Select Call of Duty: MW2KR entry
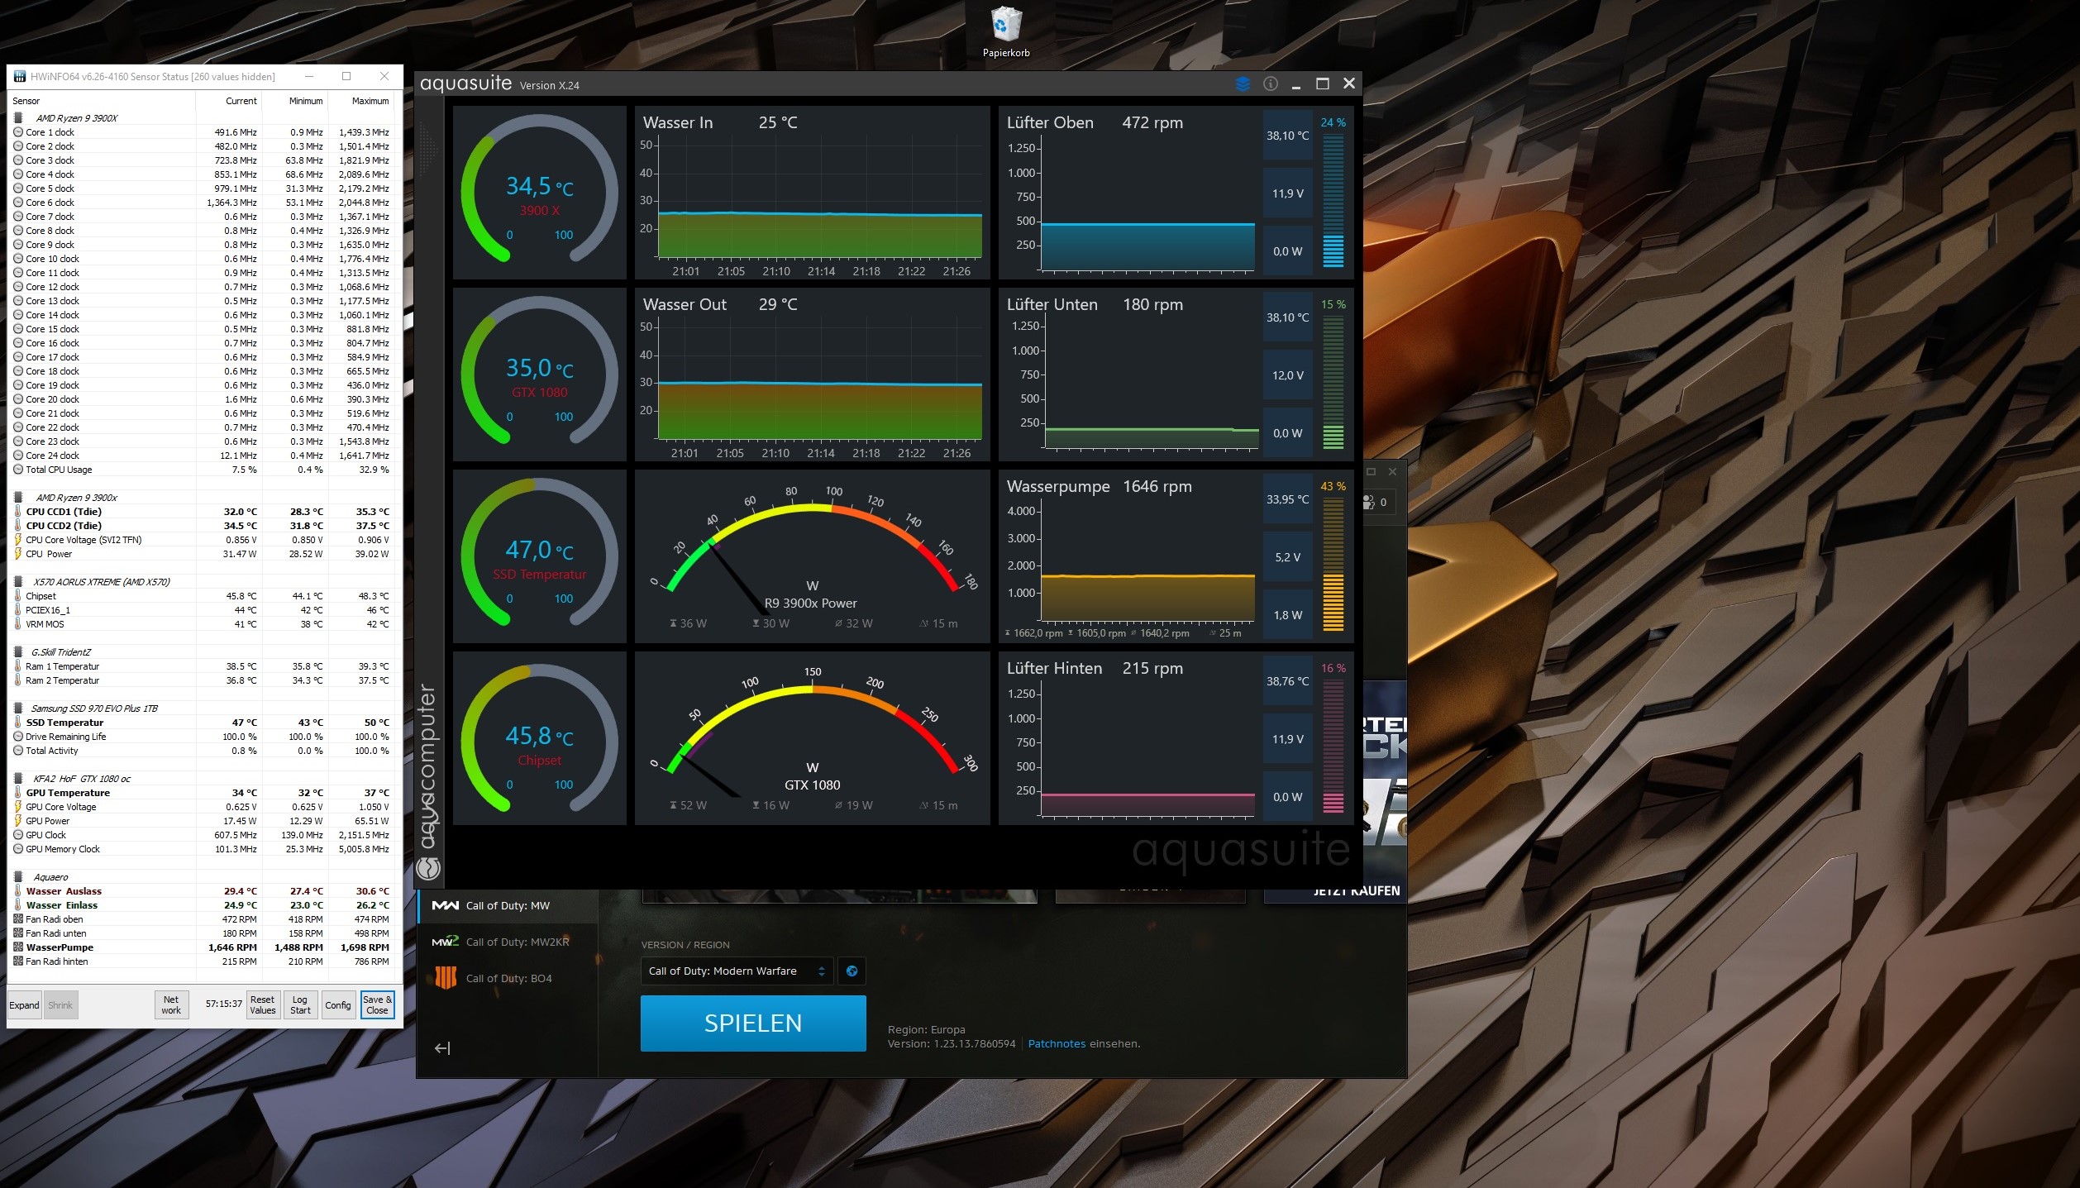 (517, 942)
